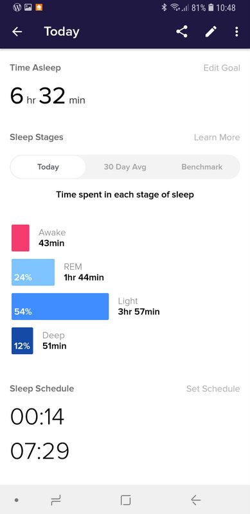Tap WordPress notification icon in status bar
The height and width of the screenshot is (514, 250).
pyautogui.click(x=17, y=7)
